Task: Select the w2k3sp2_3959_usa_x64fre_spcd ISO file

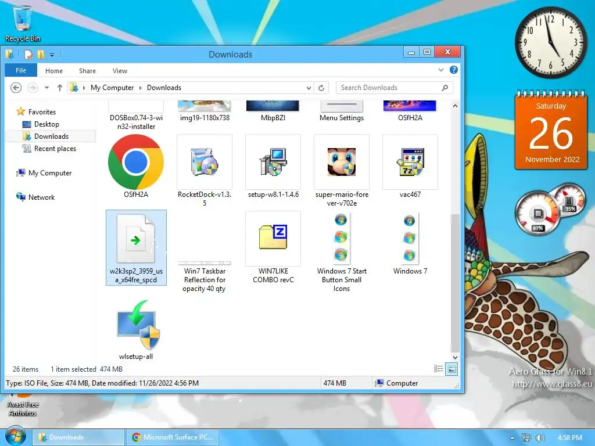Action: (x=136, y=247)
